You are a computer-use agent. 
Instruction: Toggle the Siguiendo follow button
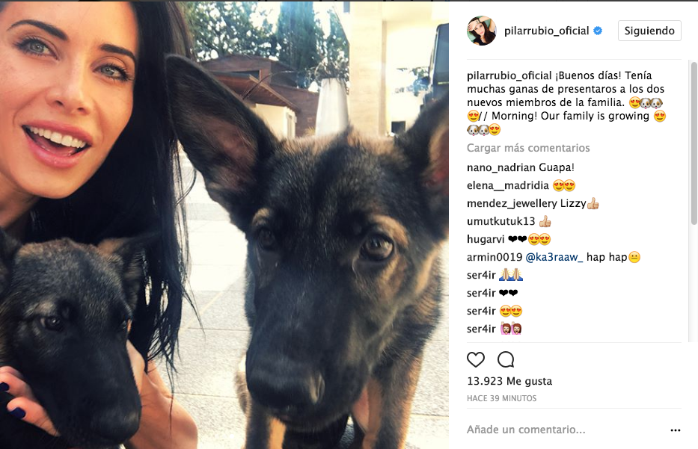pyautogui.click(x=649, y=31)
